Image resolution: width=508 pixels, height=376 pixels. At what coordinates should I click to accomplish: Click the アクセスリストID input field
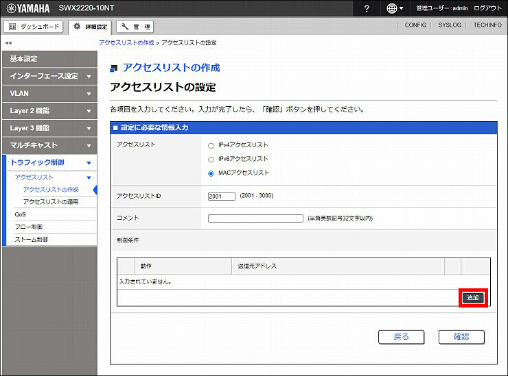point(222,197)
